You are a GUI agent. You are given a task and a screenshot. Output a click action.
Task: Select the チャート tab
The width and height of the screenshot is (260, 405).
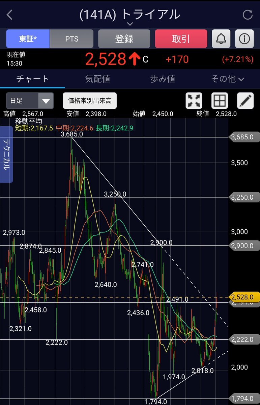pyautogui.click(x=32, y=79)
